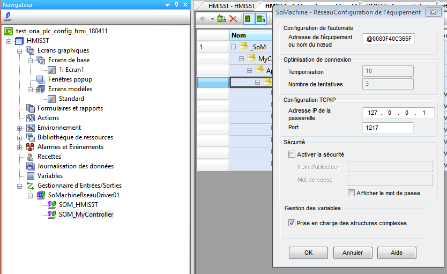447x274 pixels.
Task: Open the Navigateur panel dropdown arrow
Action: (168, 5)
